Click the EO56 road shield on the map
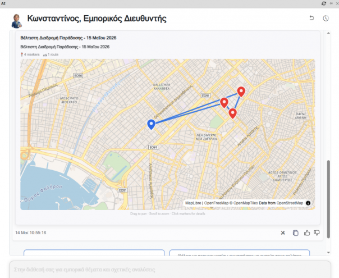This screenshot has width=339, height=278. (x=78, y=75)
